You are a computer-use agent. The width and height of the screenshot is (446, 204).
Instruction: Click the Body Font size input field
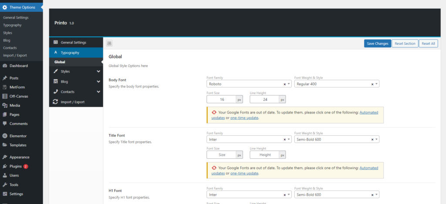221,100
